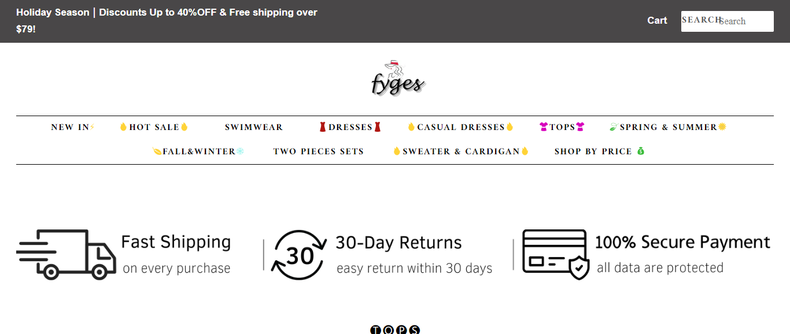Click the 100% Secure Payment heading

coord(682,242)
